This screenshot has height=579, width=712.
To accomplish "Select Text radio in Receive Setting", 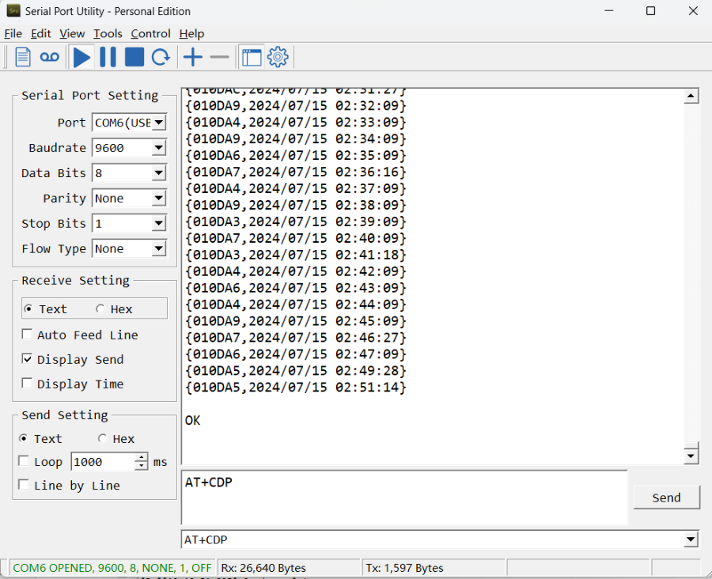I will (28, 308).
